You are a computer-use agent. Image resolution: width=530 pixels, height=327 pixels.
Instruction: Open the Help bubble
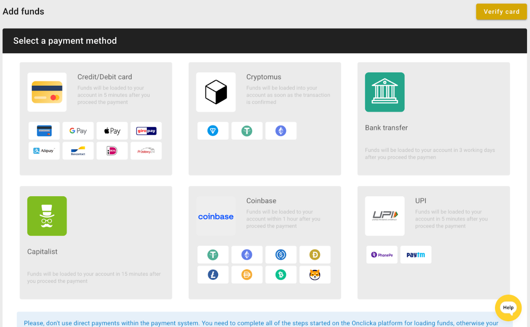point(508,308)
